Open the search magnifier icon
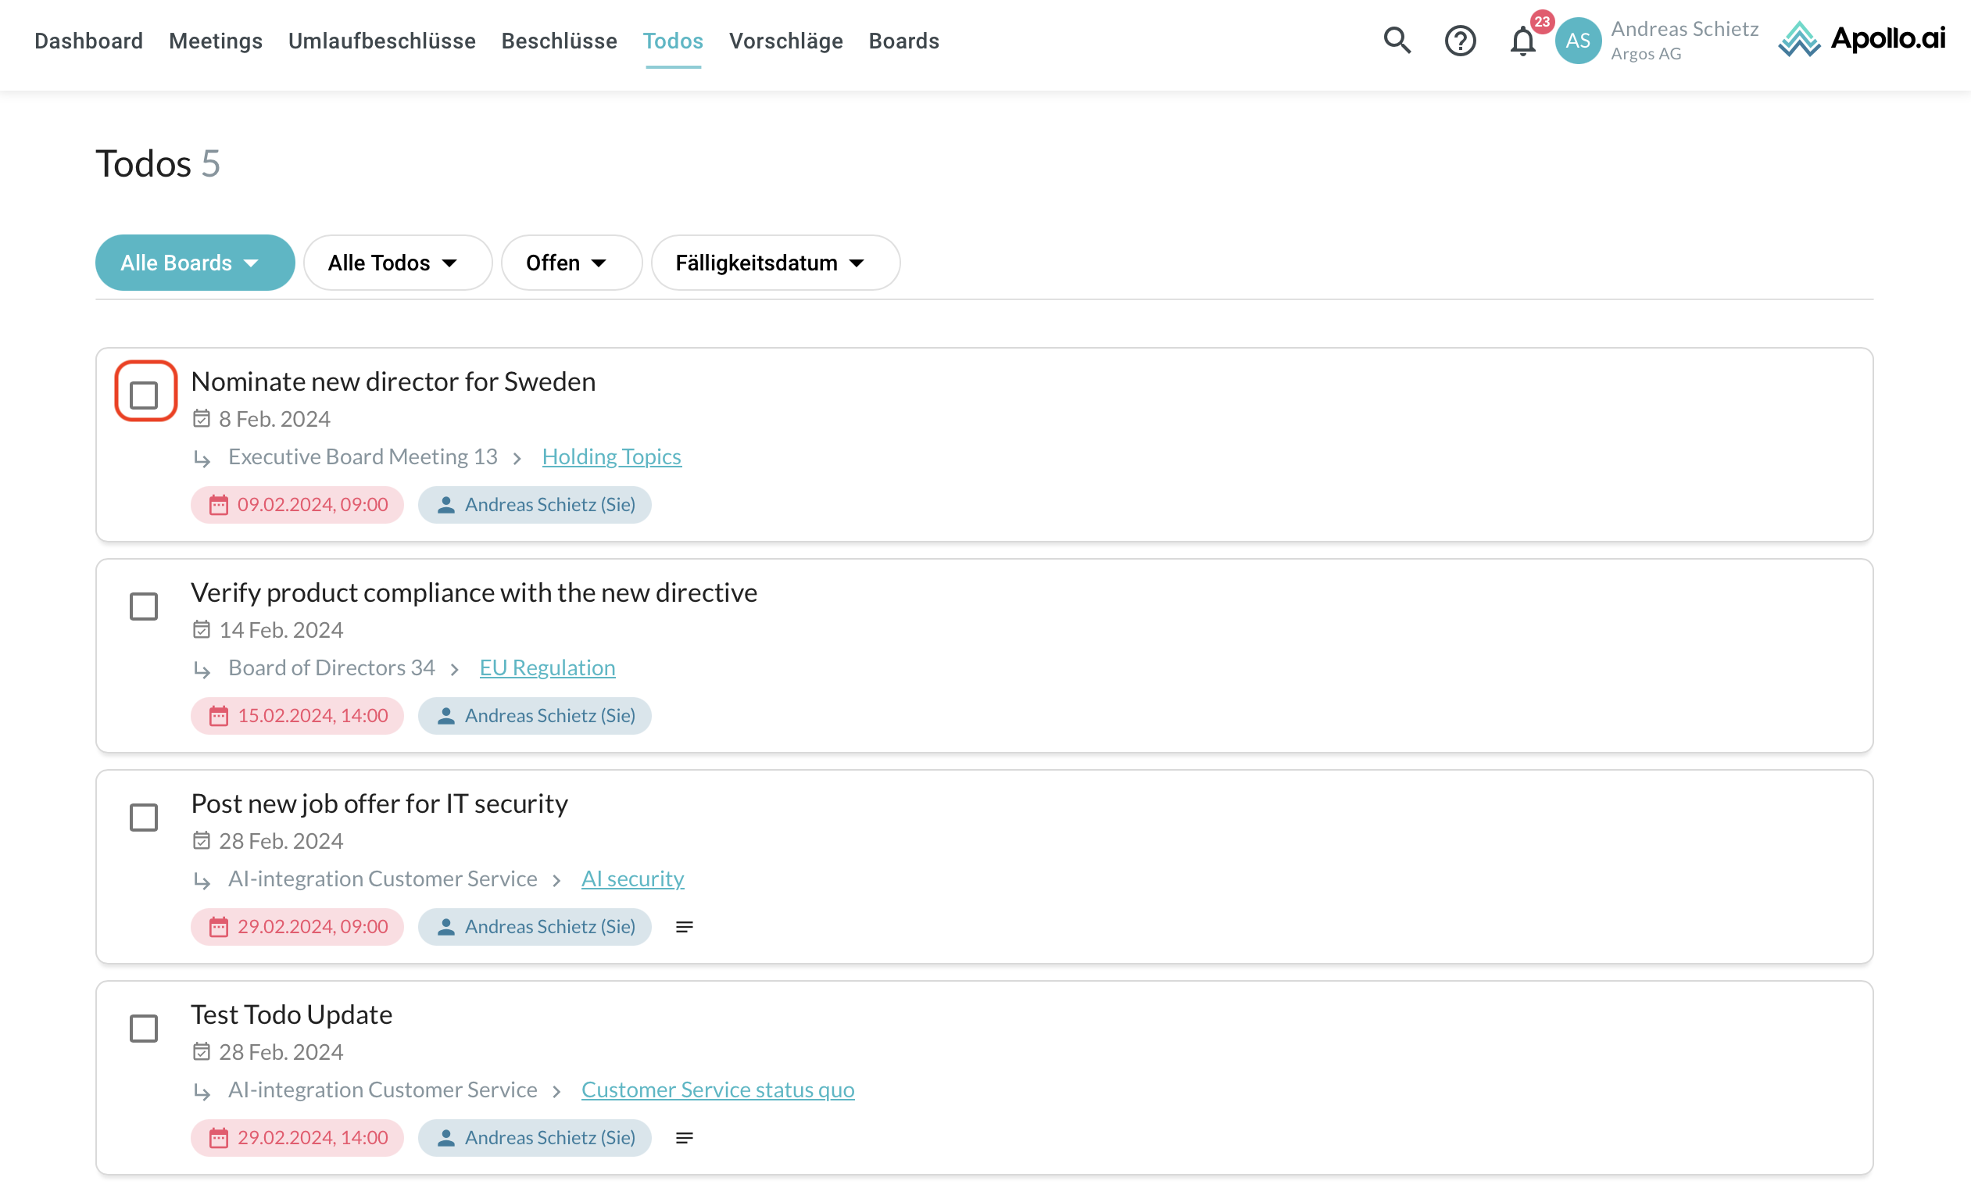The height and width of the screenshot is (1188, 1971). pos(1397,40)
